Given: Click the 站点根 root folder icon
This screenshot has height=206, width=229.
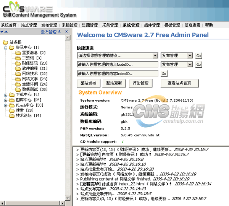Looking at the screenshot, I should pos(5,42).
